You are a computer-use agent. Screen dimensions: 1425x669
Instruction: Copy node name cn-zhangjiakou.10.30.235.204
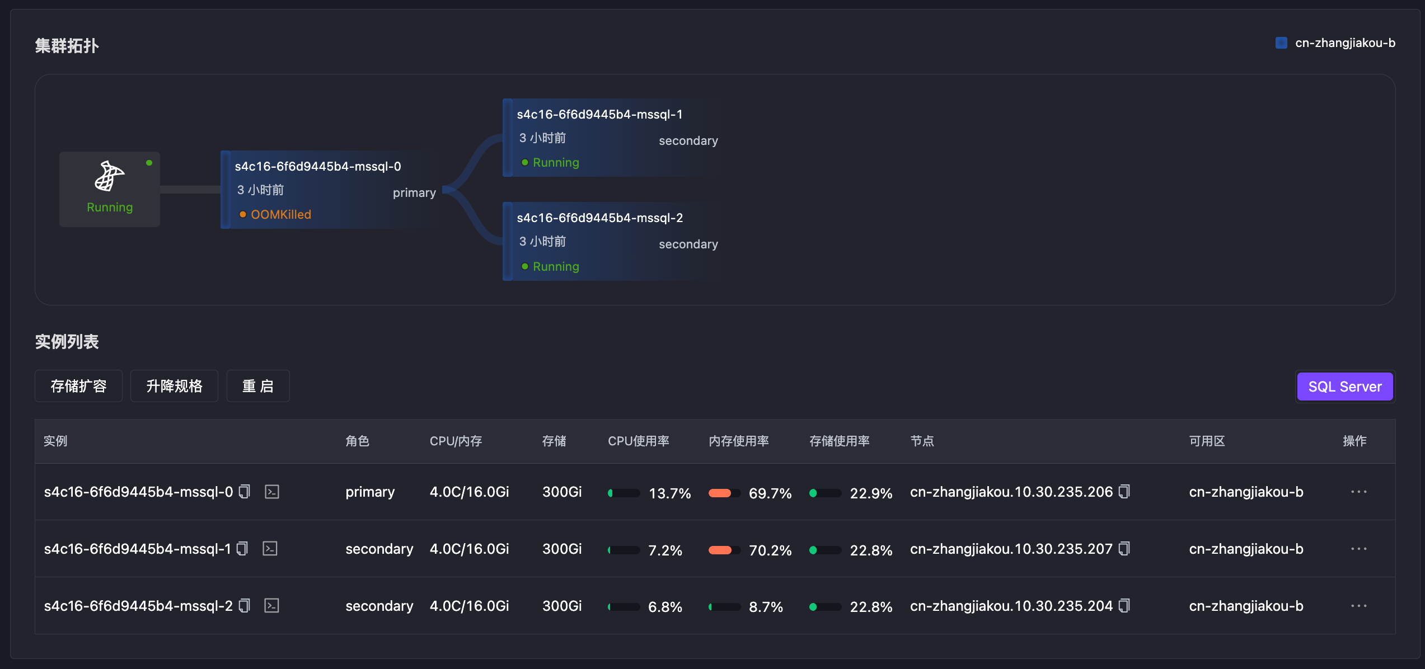click(x=1124, y=606)
